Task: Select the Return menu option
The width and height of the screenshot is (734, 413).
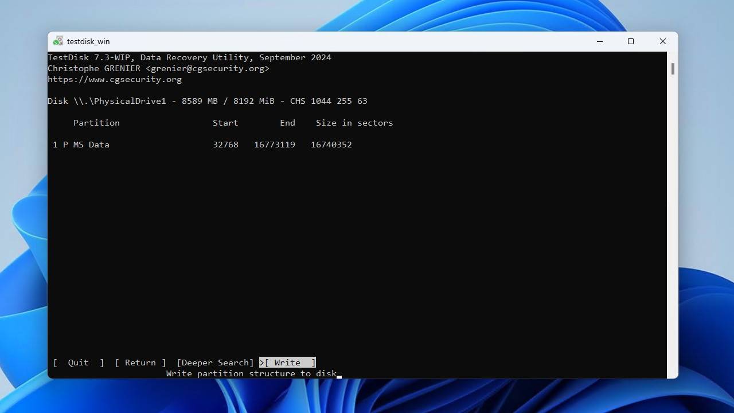Action: click(140, 363)
